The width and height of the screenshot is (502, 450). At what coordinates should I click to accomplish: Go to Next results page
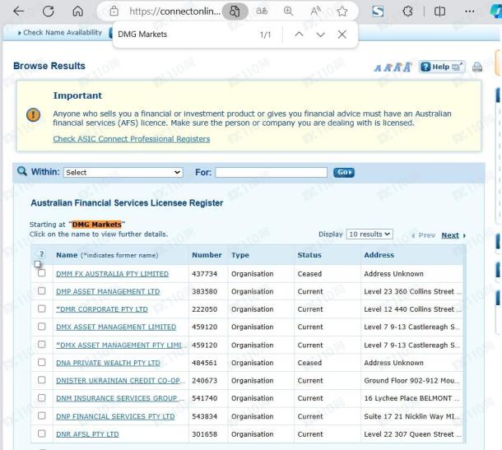450,235
